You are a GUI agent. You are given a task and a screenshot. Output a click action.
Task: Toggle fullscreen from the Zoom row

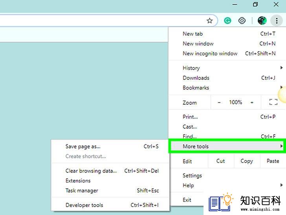(273, 102)
